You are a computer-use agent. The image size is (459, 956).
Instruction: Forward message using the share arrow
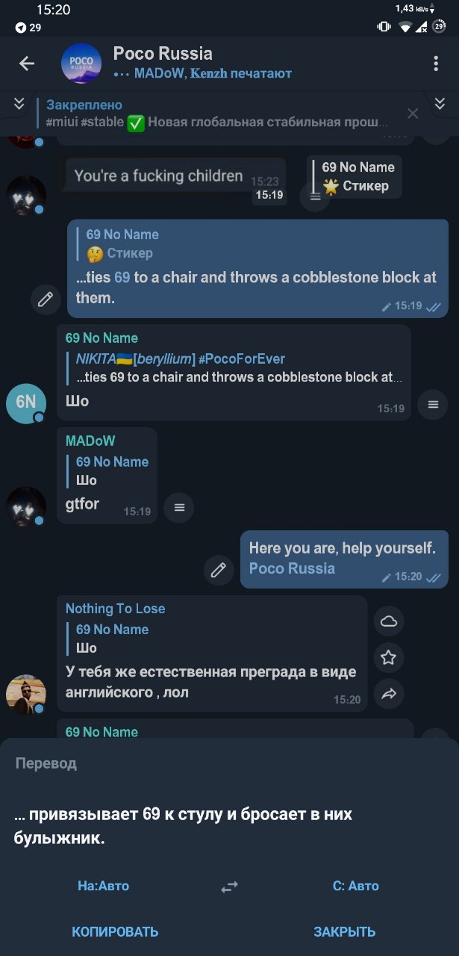click(389, 695)
